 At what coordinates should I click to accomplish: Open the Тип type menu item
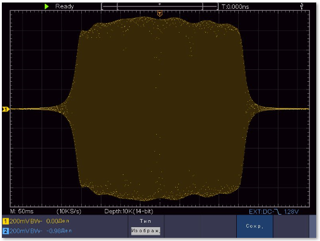click(146, 221)
